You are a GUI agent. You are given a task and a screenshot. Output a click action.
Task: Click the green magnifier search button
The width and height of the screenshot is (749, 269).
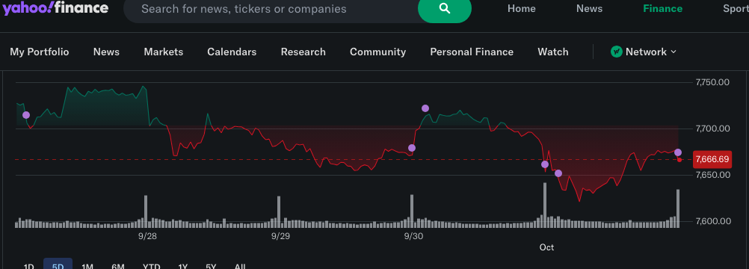coord(445,9)
